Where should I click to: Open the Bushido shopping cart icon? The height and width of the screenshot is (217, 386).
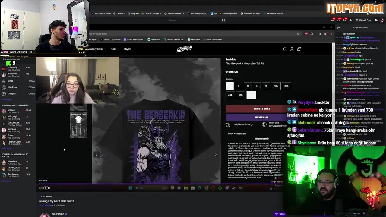[299, 49]
